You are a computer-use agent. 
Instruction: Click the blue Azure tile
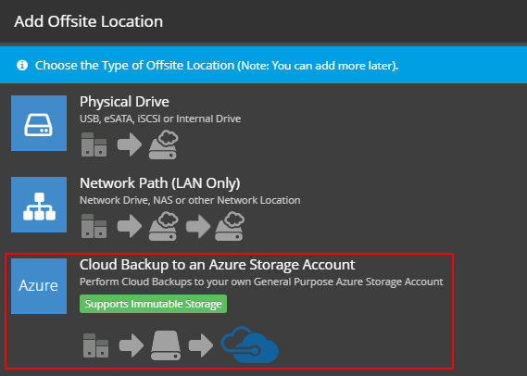point(39,286)
